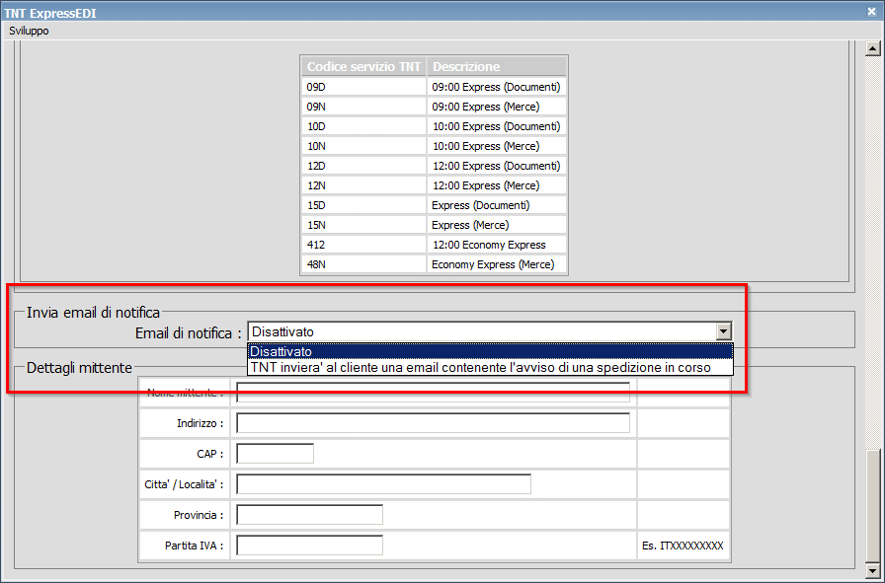Click the Citta' / Localita' label
Viewport: 885px width, 583px height.
coord(184,484)
